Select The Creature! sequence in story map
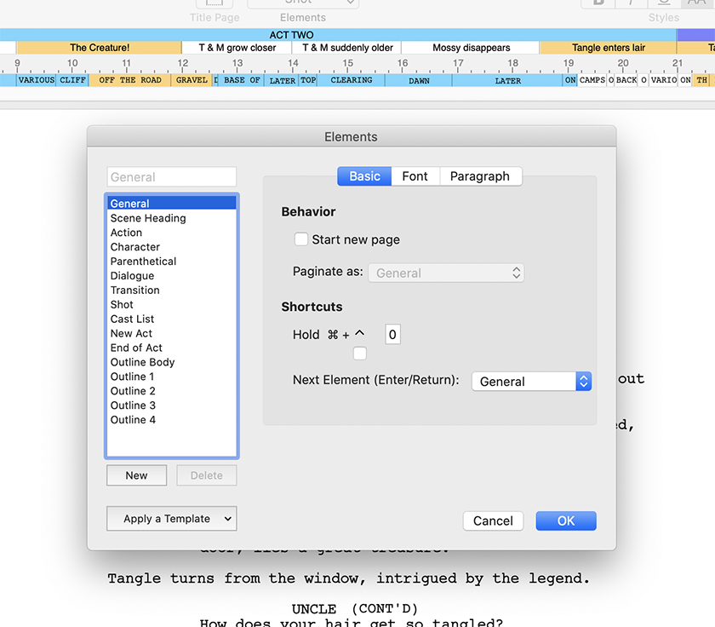 point(100,48)
